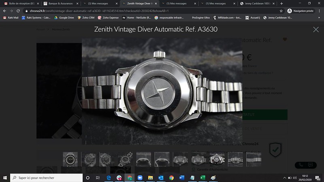This screenshot has width=324, height=182.
Task: Click the chat message icon
Action: pyautogui.click(x=310, y=165)
